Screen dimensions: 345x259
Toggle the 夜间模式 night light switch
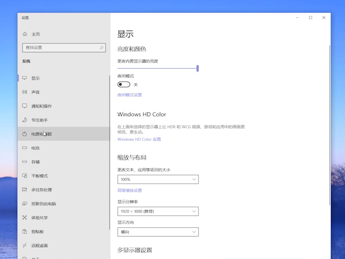pyautogui.click(x=124, y=84)
